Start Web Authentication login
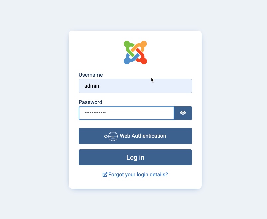 click(135, 136)
